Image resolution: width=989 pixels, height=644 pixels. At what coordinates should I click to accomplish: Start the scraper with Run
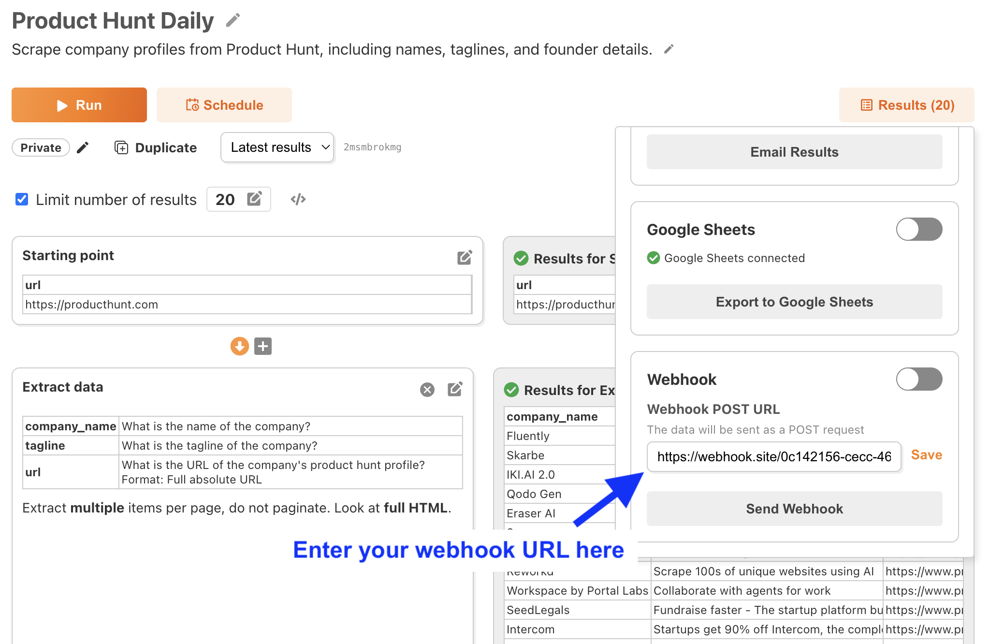(79, 105)
